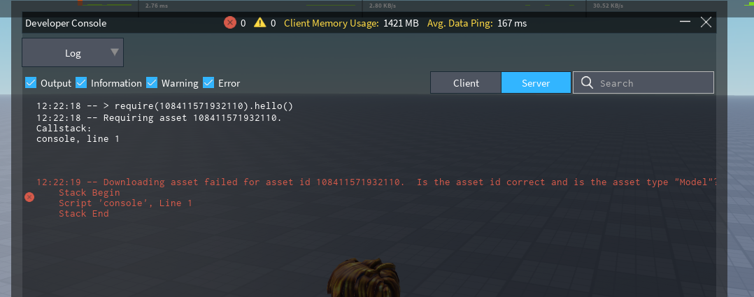Image resolution: width=754 pixels, height=297 pixels.
Task: Toggle the Error filter checkbox
Action: pyautogui.click(x=208, y=83)
